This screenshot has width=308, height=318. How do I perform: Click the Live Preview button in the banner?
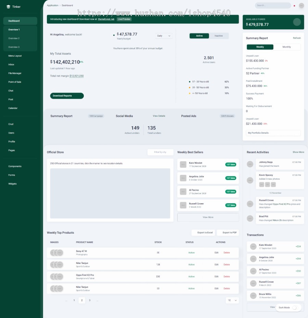[x=124, y=19]
